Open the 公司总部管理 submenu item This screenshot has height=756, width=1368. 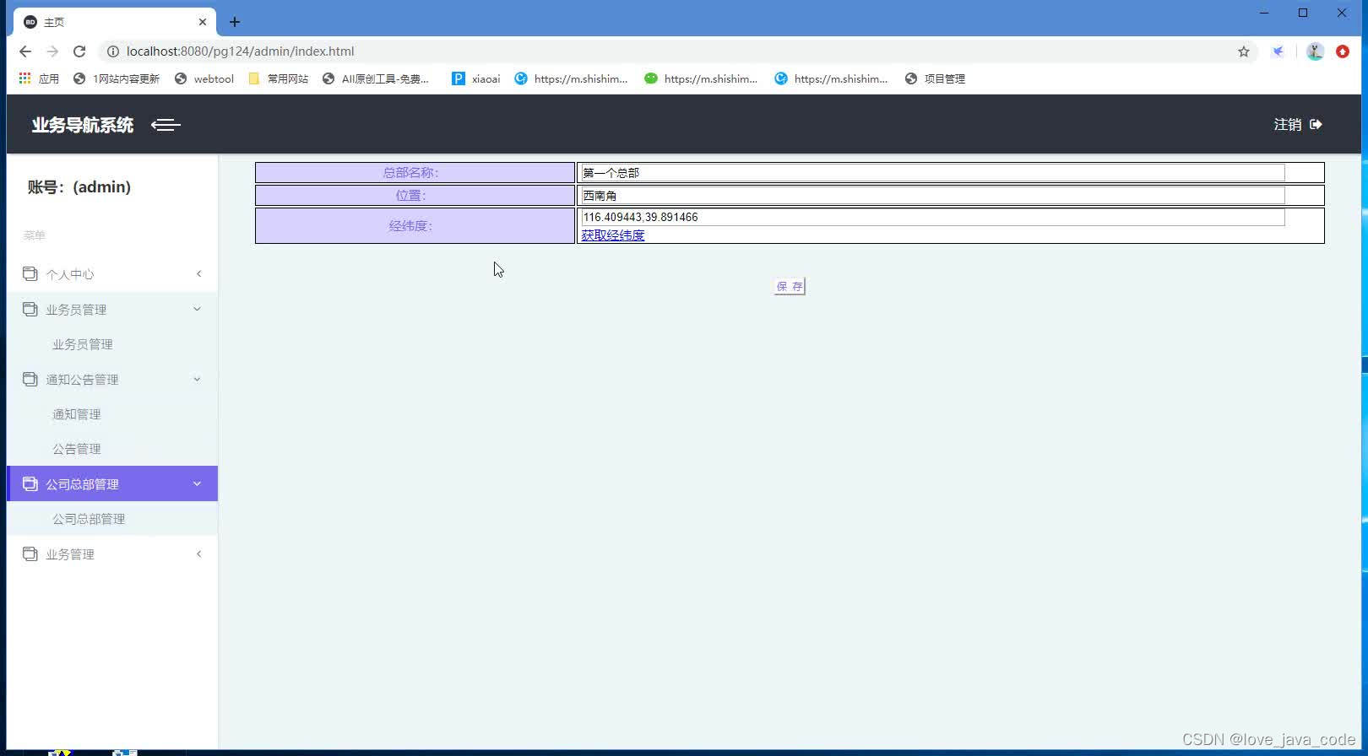(x=89, y=519)
